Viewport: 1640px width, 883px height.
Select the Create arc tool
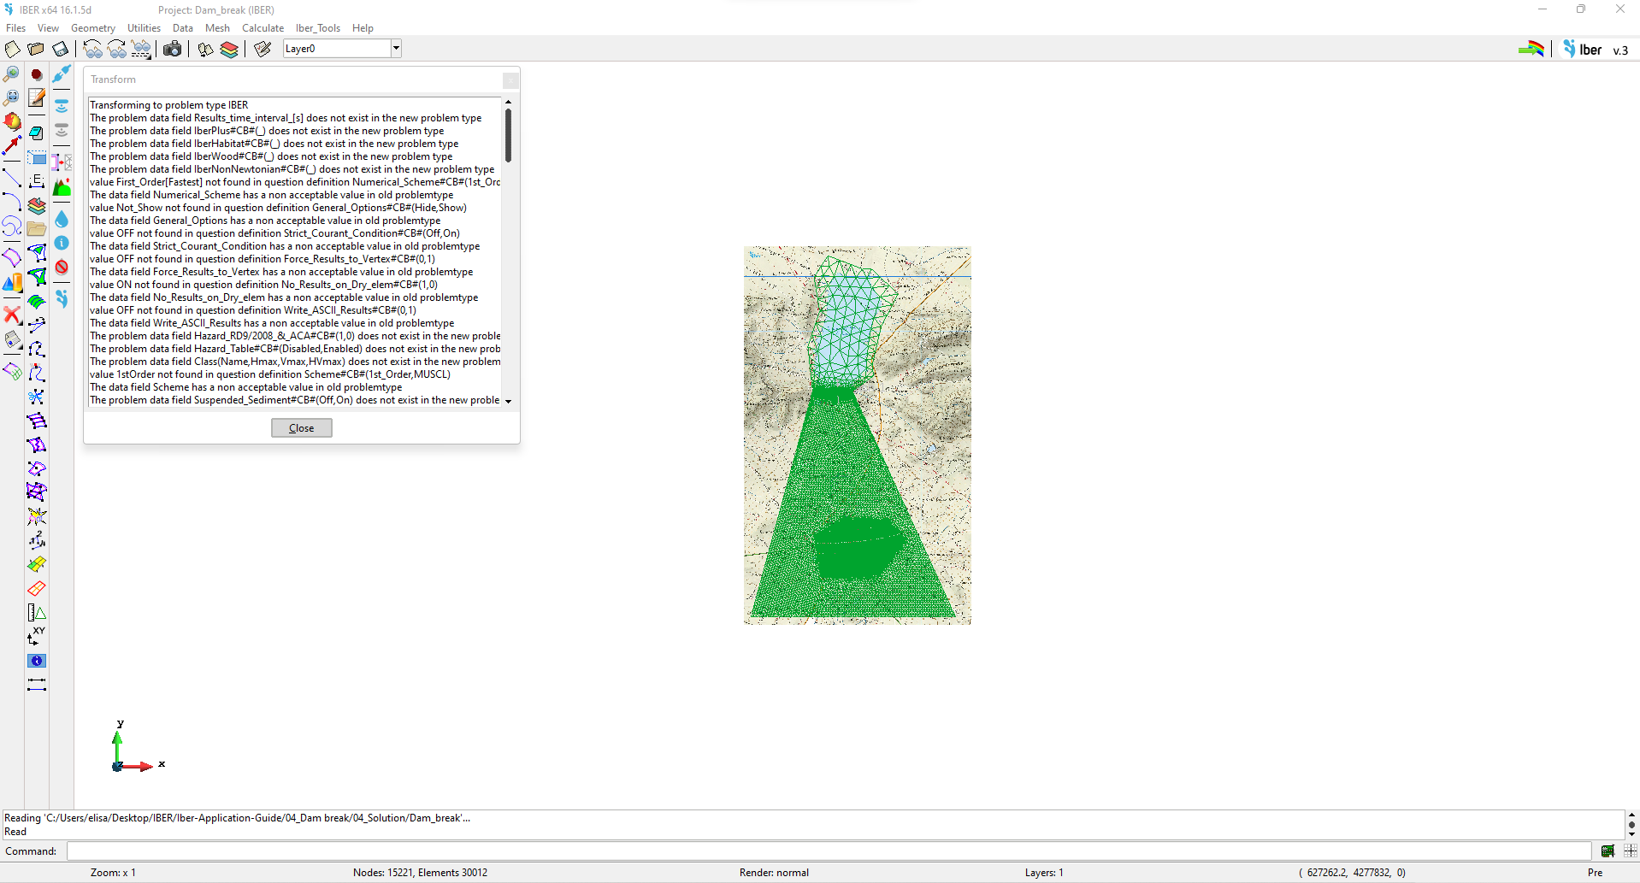point(12,202)
